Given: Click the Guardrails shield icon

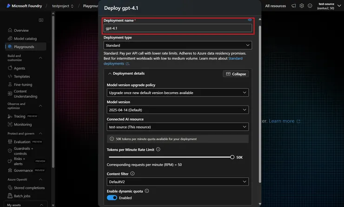Looking at the screenshot, I should (x=10, y=151).
